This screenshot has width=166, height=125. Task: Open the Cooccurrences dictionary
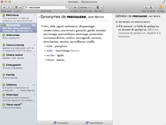tap(19, 48)
